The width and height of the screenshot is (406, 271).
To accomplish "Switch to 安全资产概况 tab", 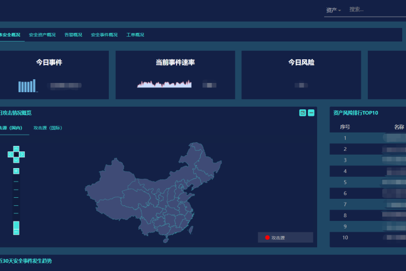I will (42, 35).
